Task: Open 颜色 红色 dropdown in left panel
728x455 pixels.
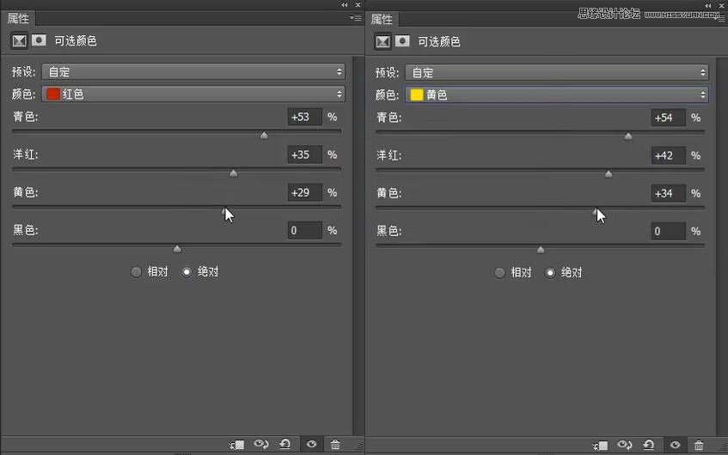Action: point(193,94)
